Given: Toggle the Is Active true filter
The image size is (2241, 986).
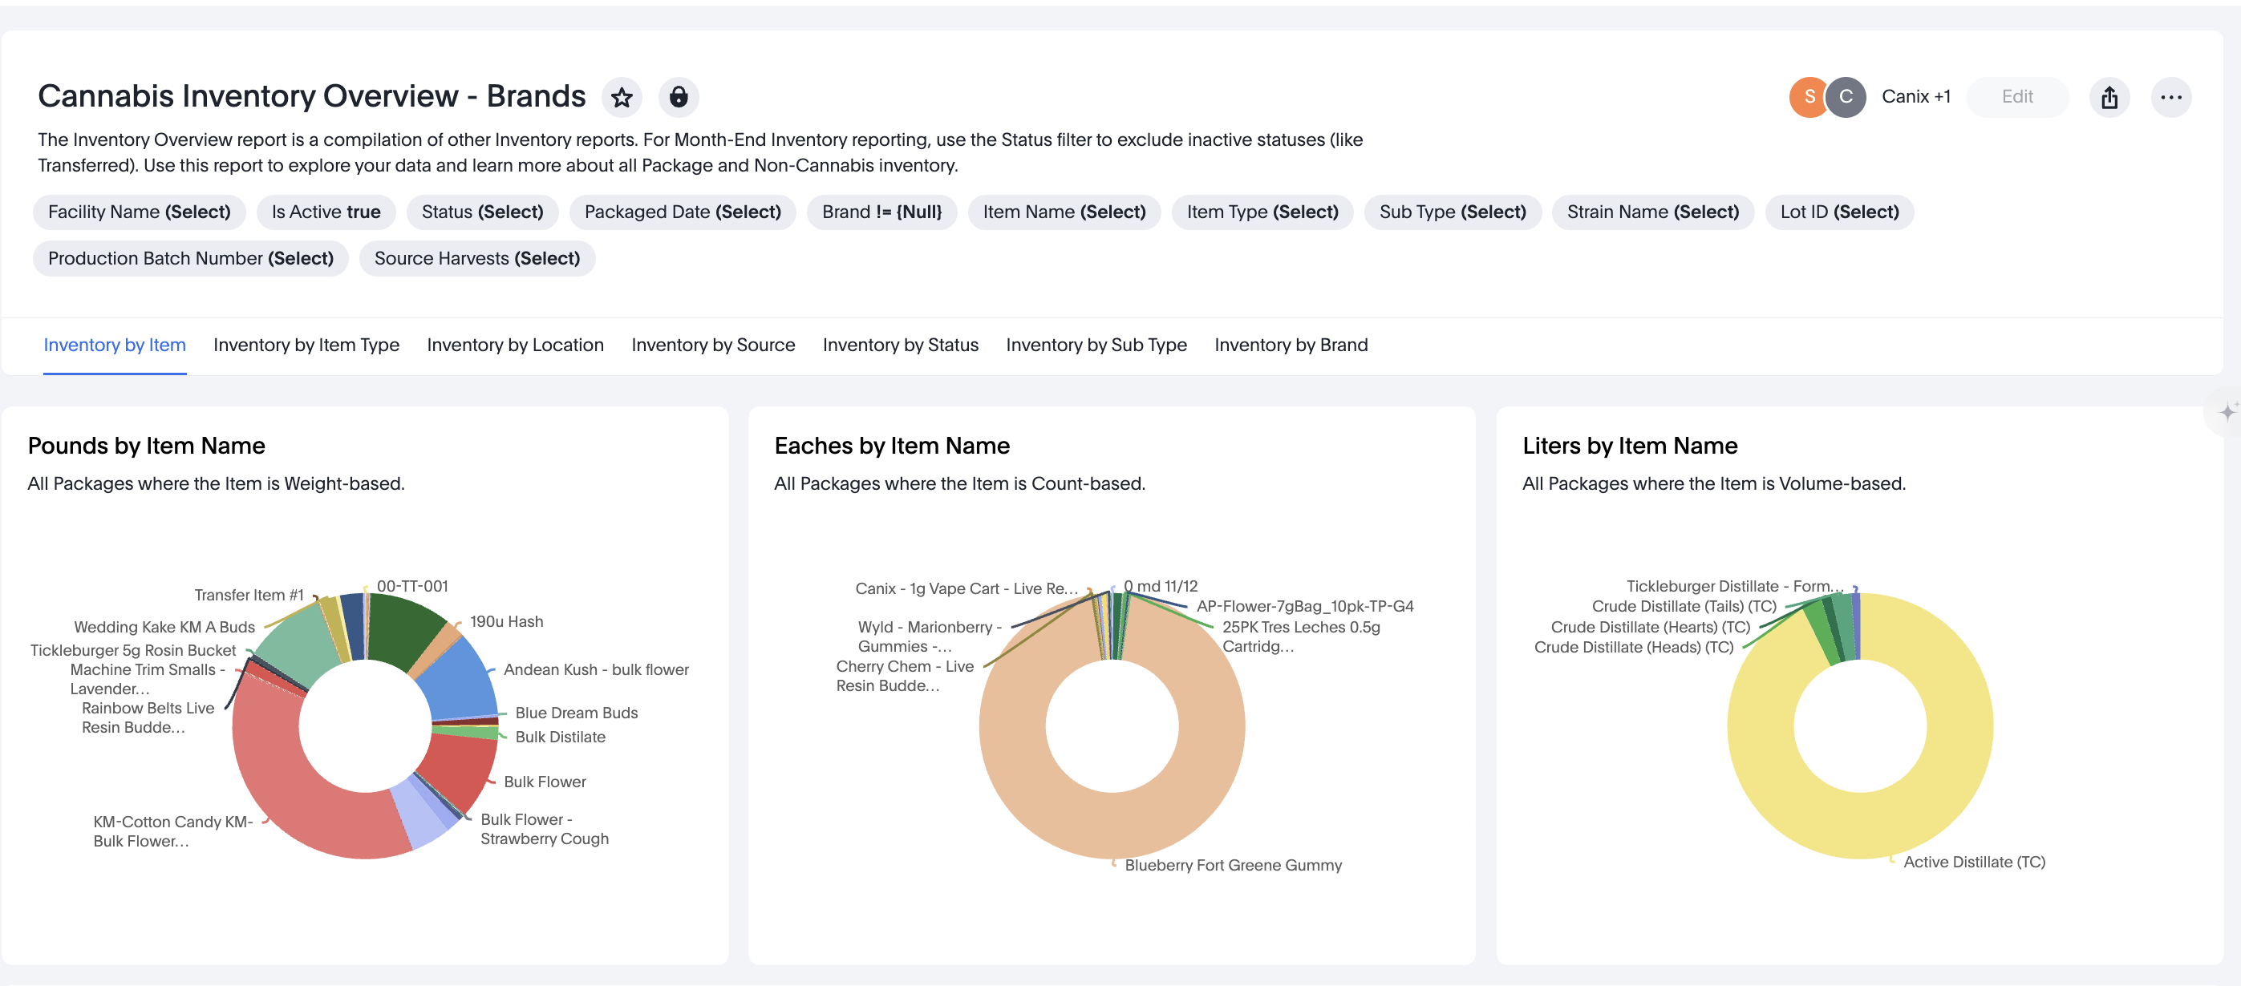Looking at the screenshot, I should click(326, 212).
